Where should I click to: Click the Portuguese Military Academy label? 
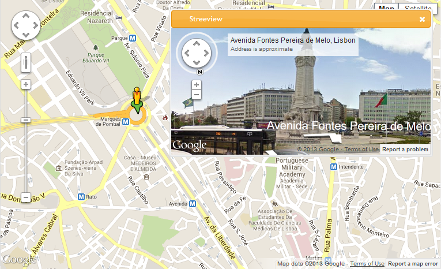(x=292, y=167)
